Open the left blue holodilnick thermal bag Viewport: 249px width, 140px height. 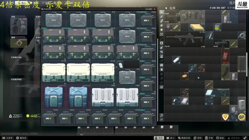(54, 97)
